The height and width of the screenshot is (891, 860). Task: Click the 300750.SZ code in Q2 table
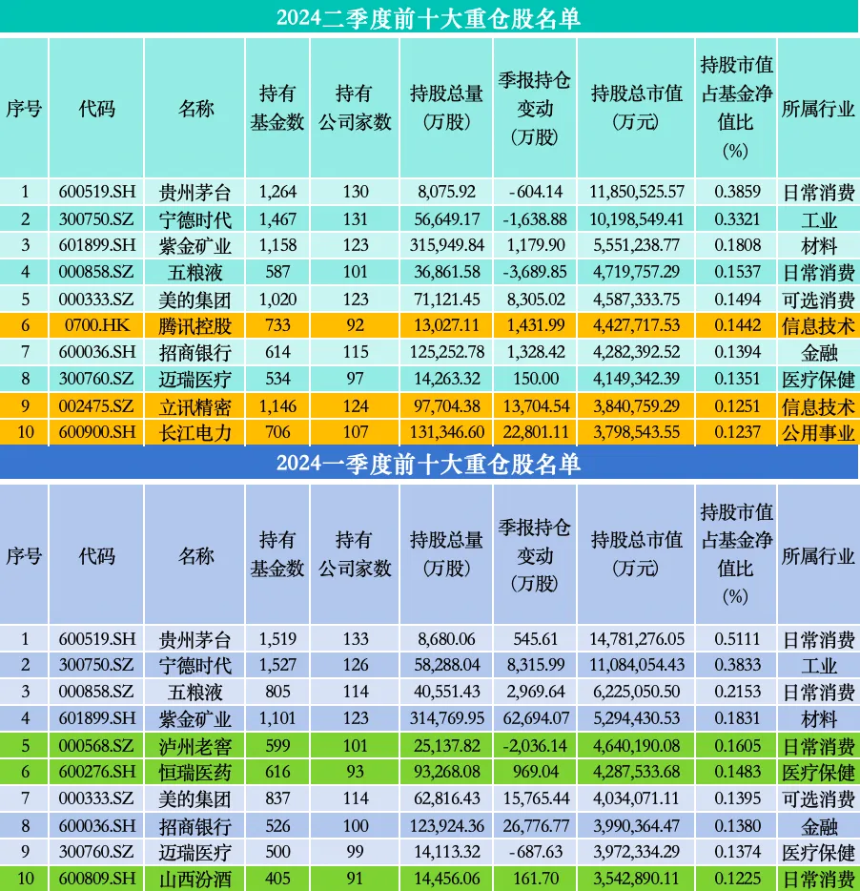click(96, 218)
